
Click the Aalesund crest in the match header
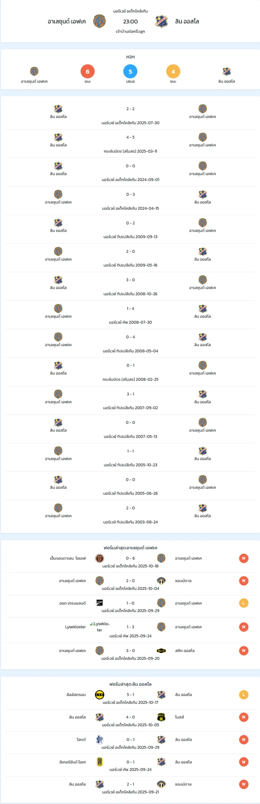click(99, 21)
